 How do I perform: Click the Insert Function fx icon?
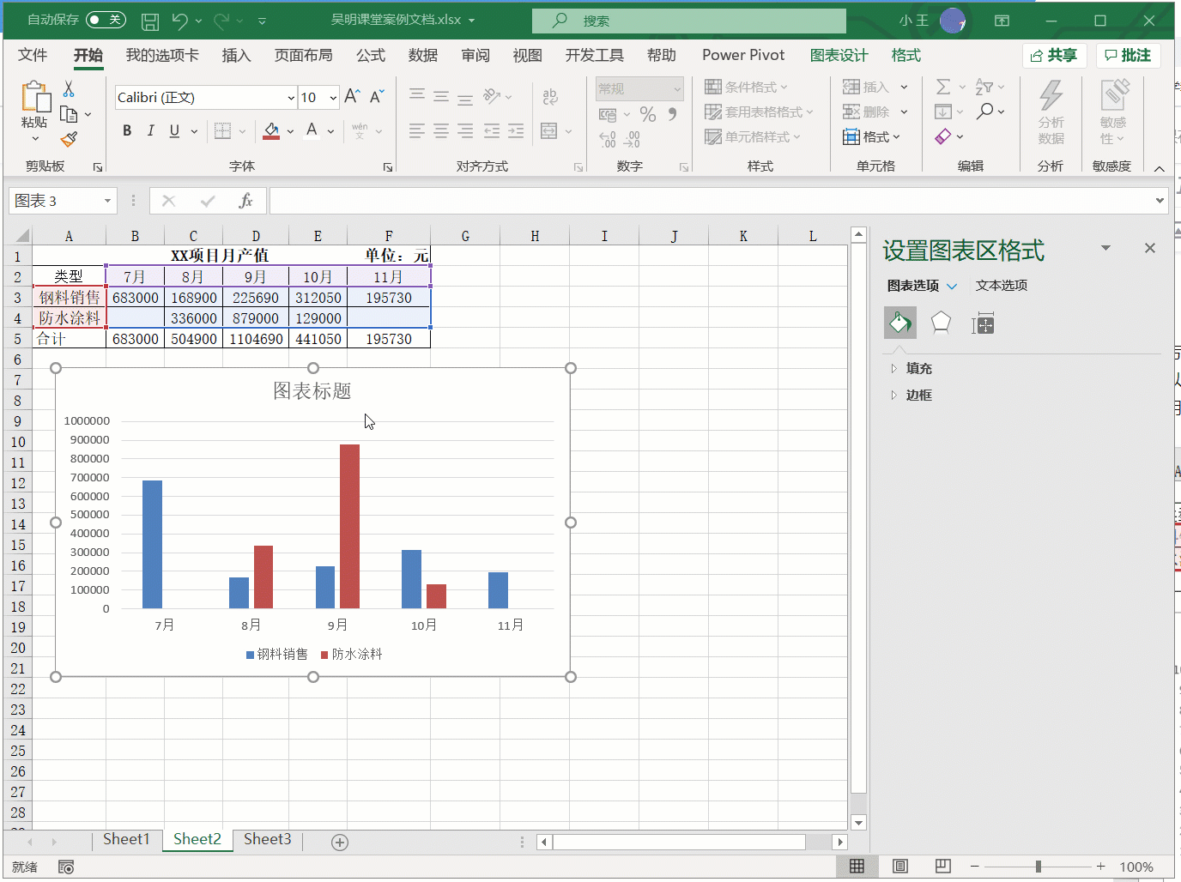245,201
